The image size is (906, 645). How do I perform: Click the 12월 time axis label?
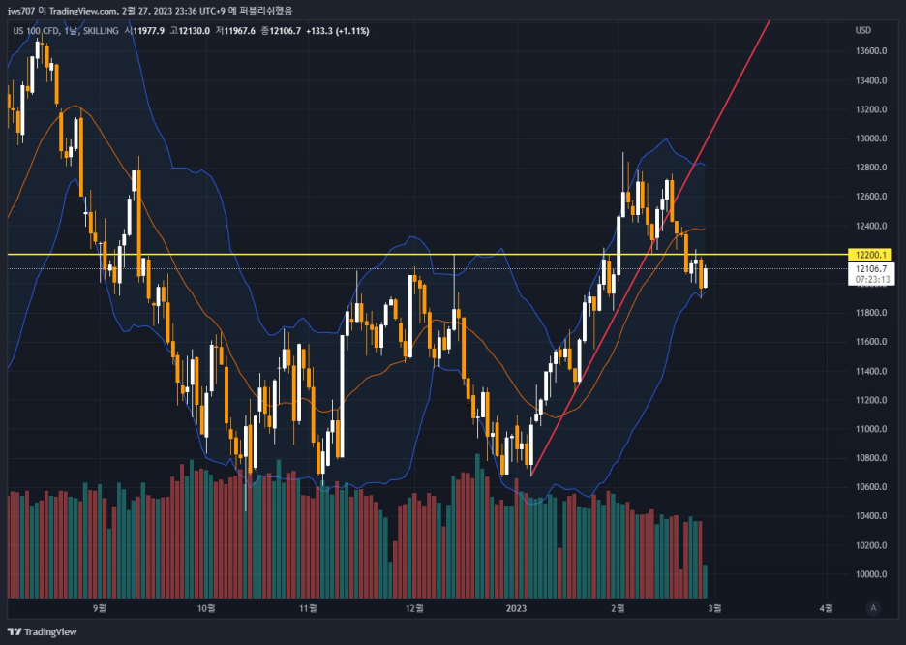[x=414, y=608]
